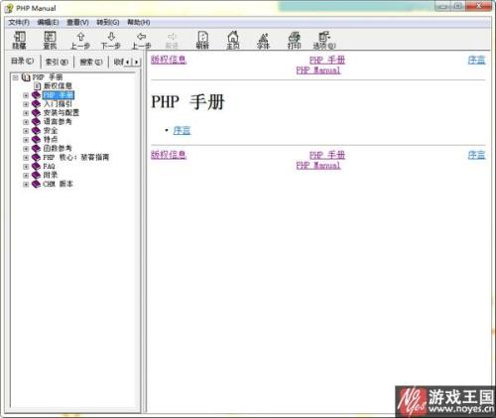Click the purple book icon for 入门指引

[36, 104]
